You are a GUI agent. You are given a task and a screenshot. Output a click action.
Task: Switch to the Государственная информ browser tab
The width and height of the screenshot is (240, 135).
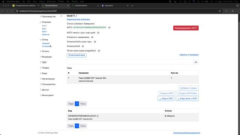click(25, 6)
